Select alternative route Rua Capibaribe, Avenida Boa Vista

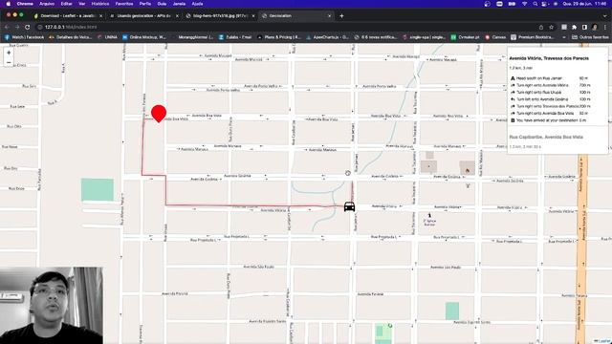[x=546, y=137]
